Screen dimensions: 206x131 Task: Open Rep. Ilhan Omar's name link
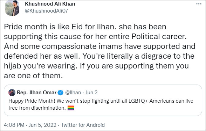(x=37, y=93)
